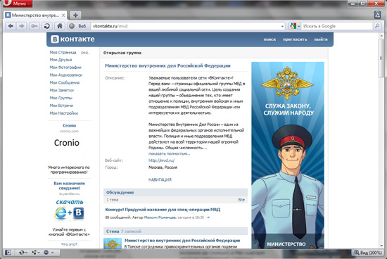This screenshot has width=387, height=259.
Task: Open Мои Встречи
Action: pos(61,106)
